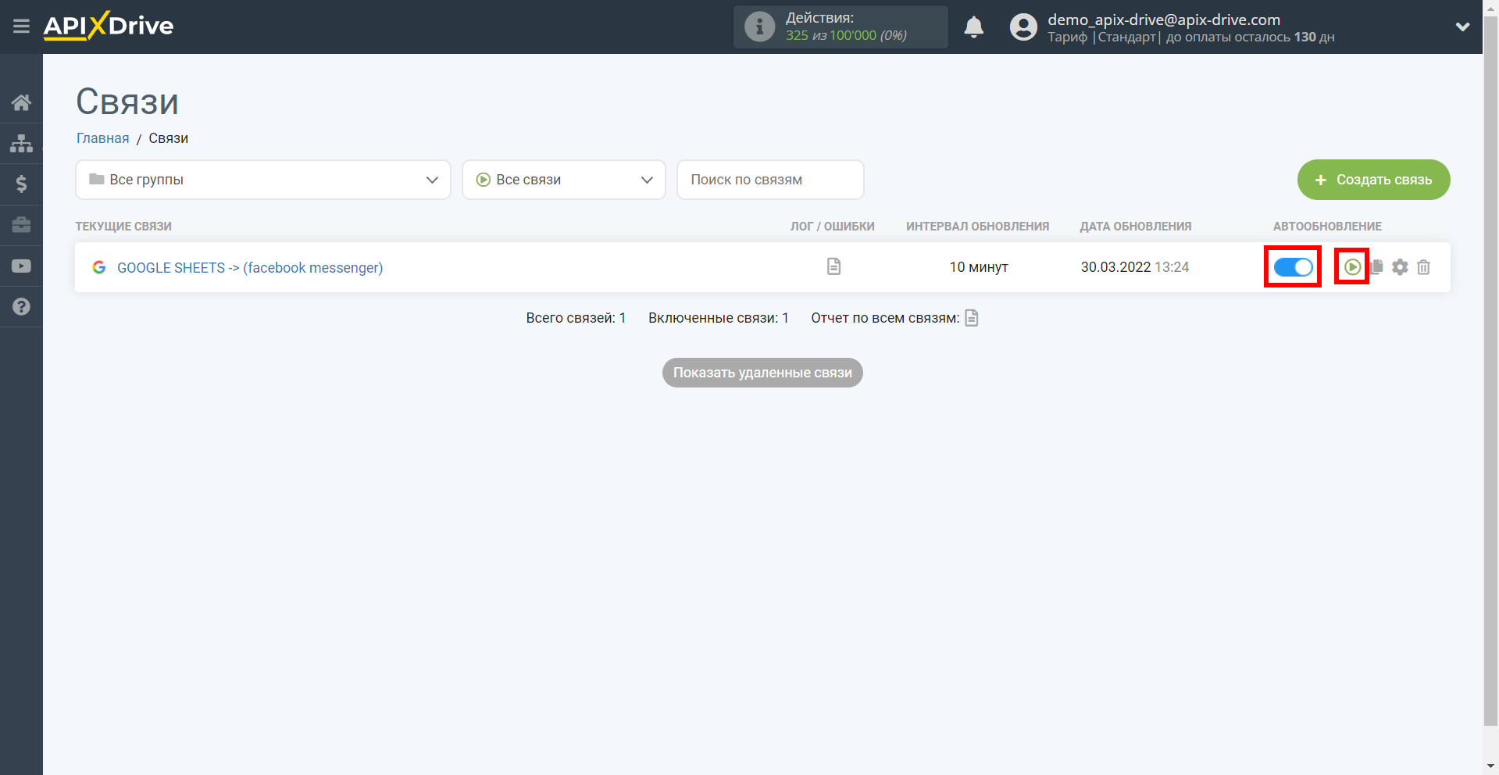The height and width of the screenshot is (775, 1499).
Task: Open the hamburger menu
Action: tap(21, 27)
